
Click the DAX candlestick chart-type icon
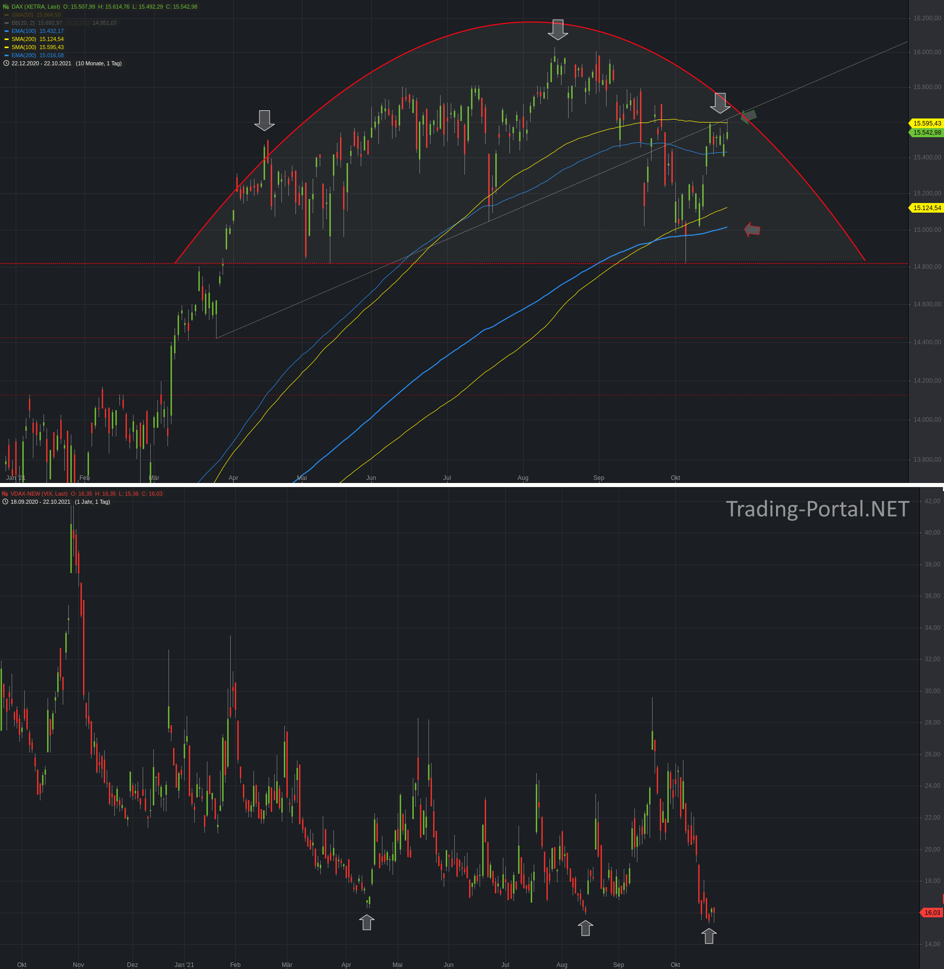click(6, 7)
